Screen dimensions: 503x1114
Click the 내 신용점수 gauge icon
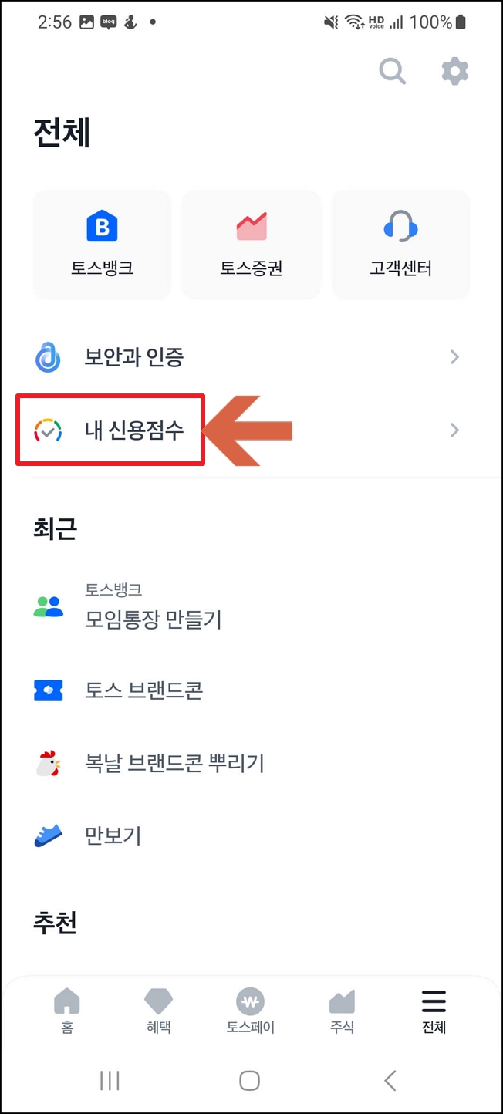(x=48, y=430)
